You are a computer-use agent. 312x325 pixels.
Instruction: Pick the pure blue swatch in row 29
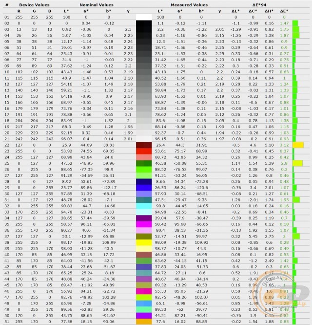point(144,188)
